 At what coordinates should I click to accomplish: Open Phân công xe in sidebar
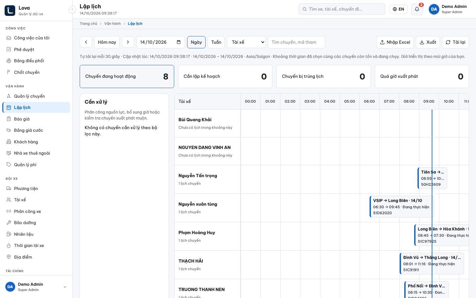36,211
